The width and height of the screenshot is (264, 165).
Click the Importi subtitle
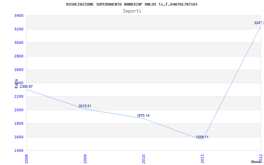(x=132, y=11)
